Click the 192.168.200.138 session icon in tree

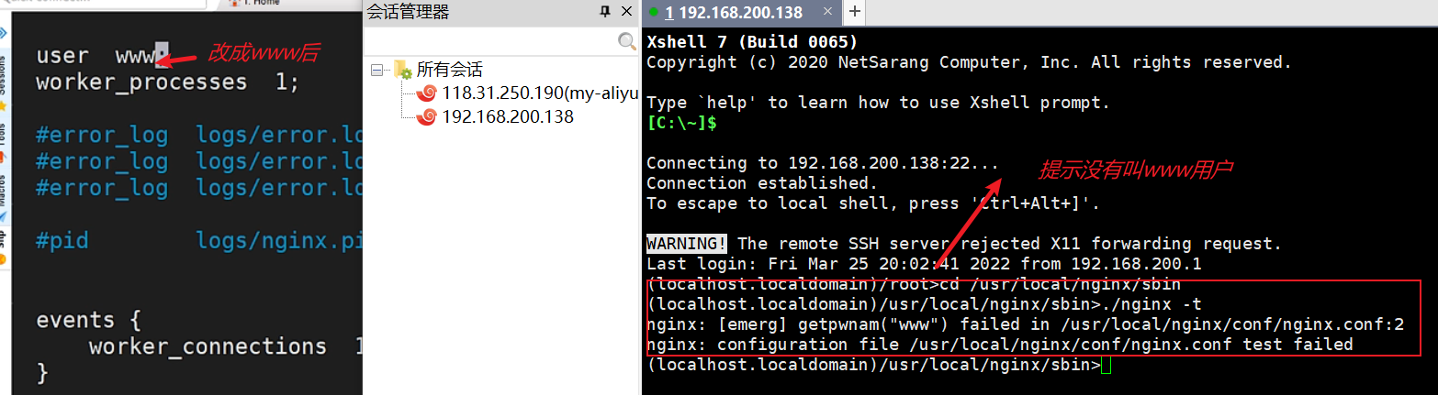coord(426,116)
